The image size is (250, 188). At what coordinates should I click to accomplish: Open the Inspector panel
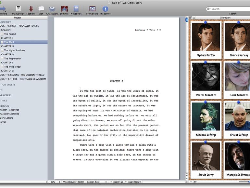[x=105, y=9]
